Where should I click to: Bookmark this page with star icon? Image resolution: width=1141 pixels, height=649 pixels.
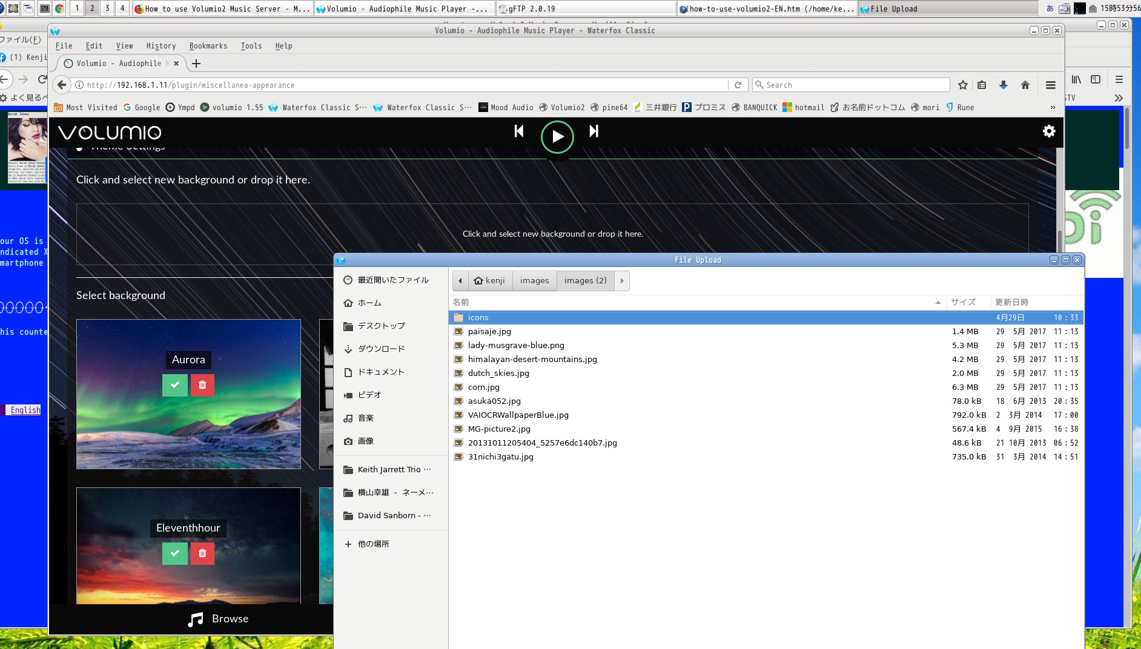pos(963,85)
